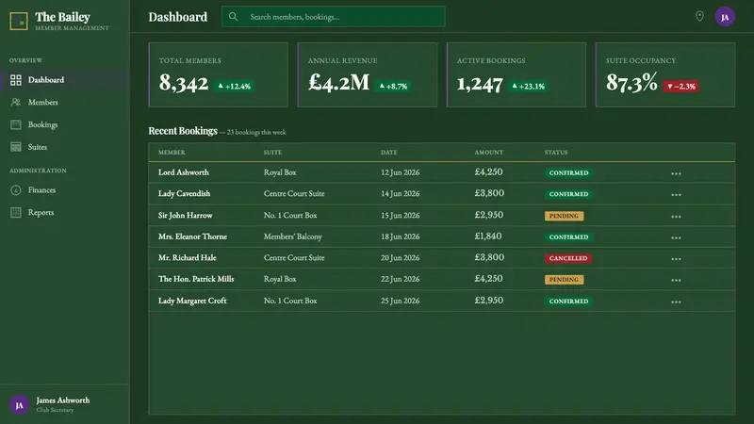Screen dimensions: 754x424
Task: Open the Annual Revenue £4.2M card
Action: click(368, 74)
